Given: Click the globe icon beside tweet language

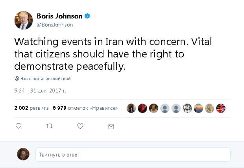Looking at the screenshot, I should [17, 79].
